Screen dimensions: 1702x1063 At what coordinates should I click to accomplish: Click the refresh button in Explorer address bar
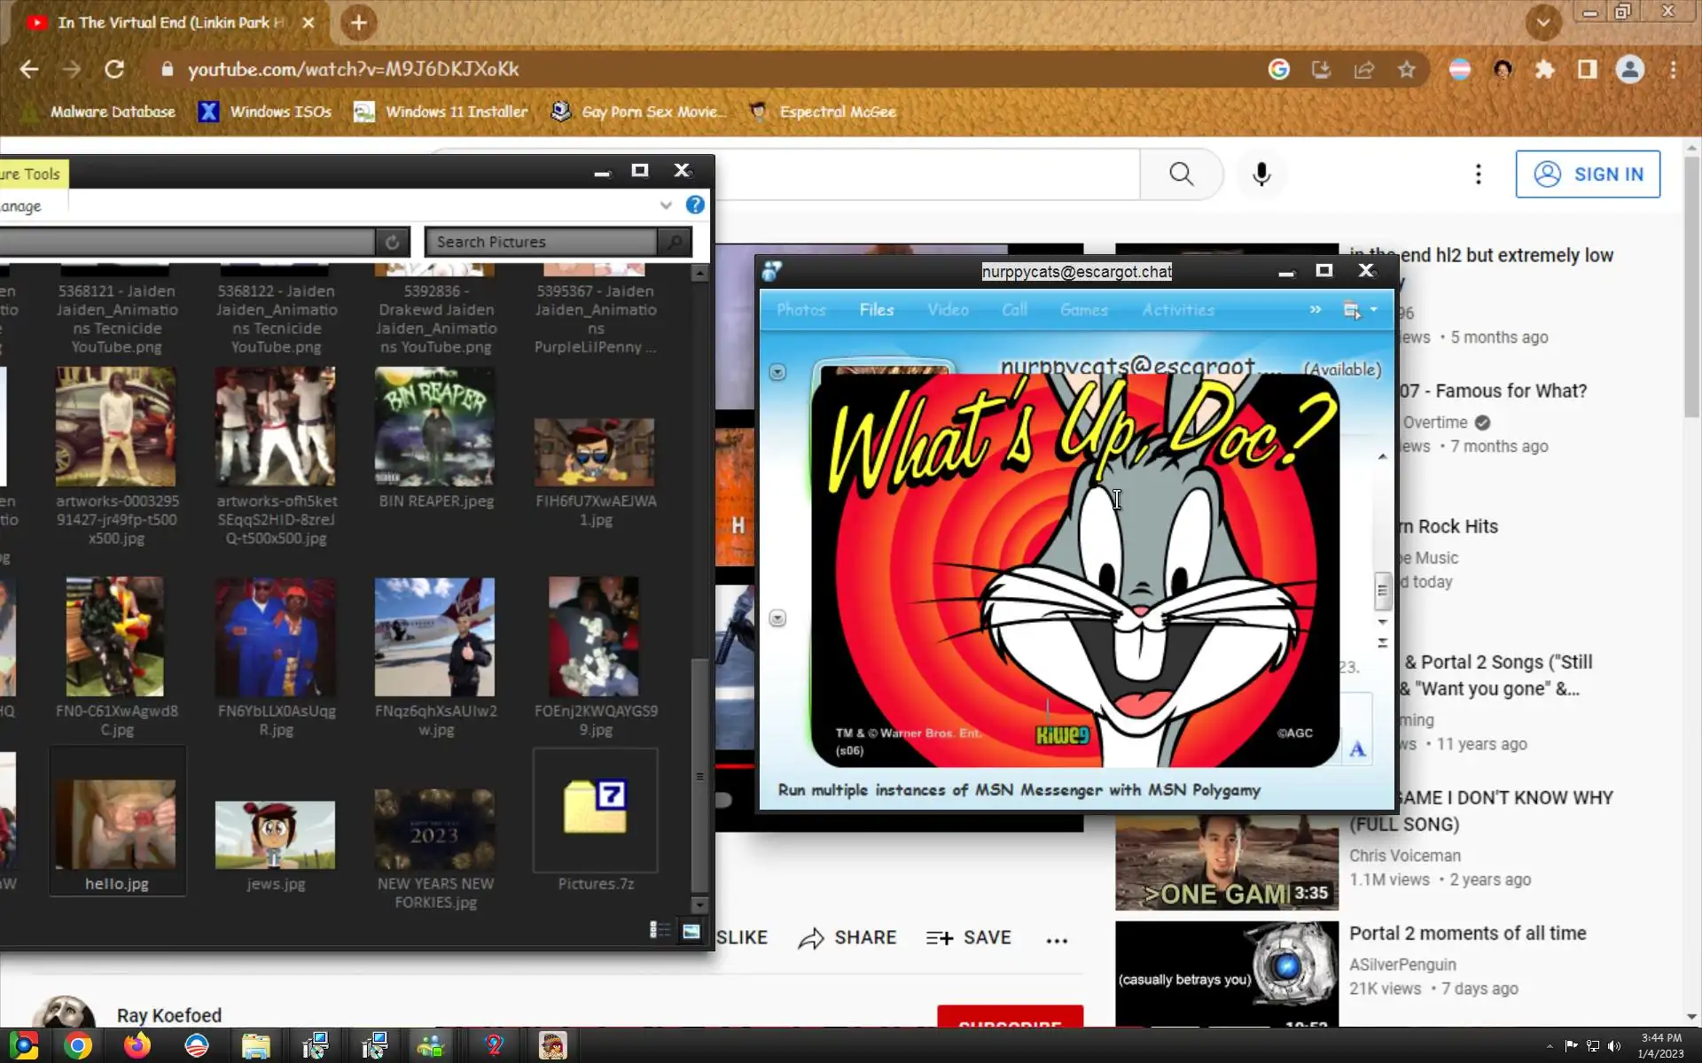392,242
